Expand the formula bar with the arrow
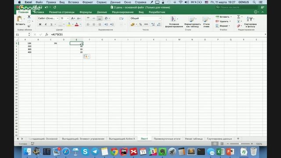 click(265, 34)
